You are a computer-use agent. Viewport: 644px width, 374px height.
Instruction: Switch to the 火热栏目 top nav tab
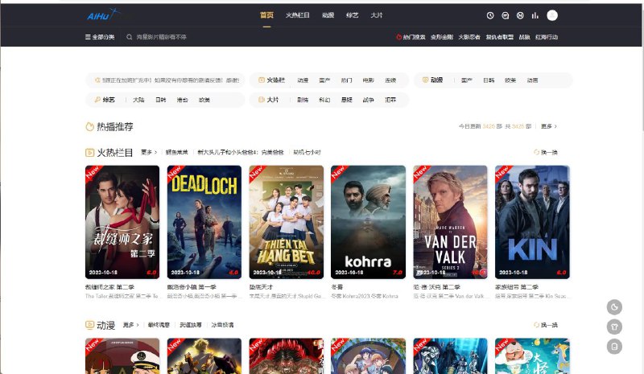coord(297,15)
